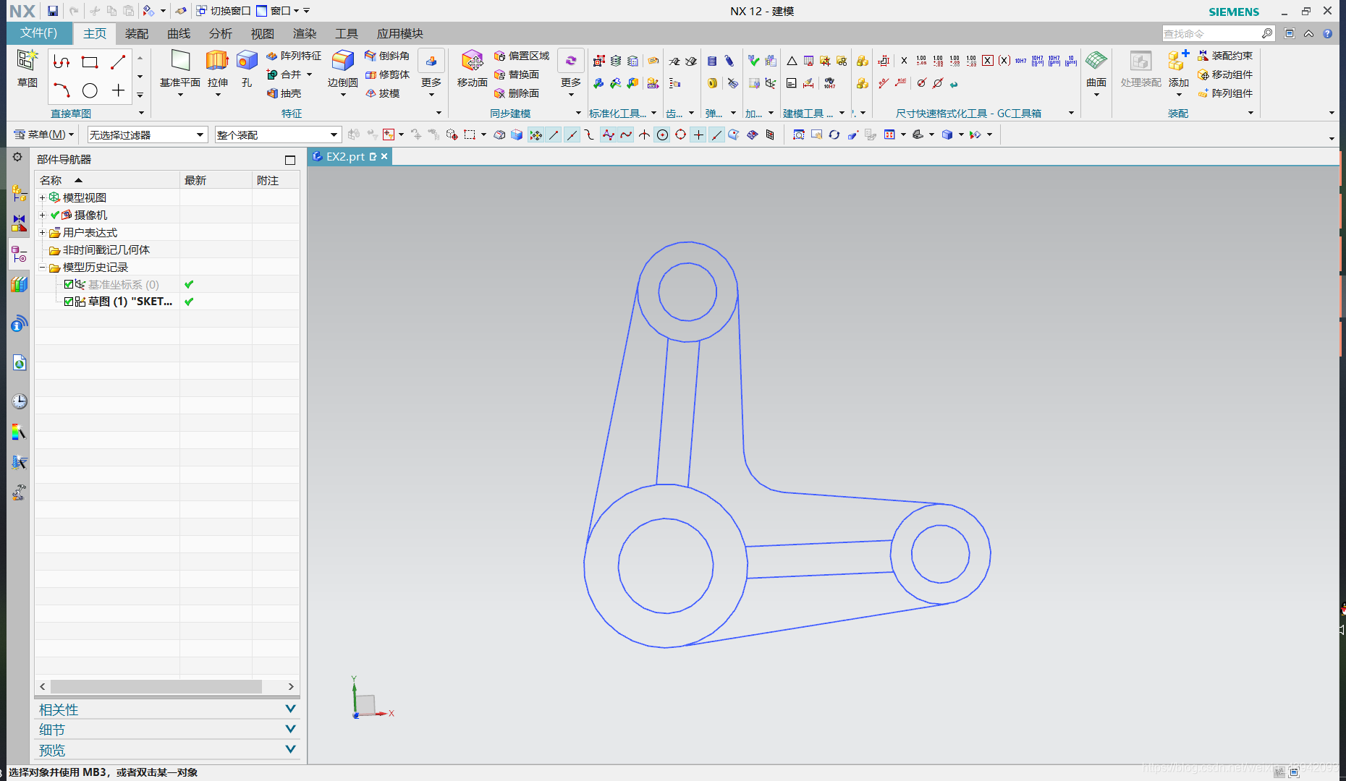Image resolution: width=1346 pixels, height=781 pixels.
Task: Open the 菜单(M) dropdown
Action: 44,135
